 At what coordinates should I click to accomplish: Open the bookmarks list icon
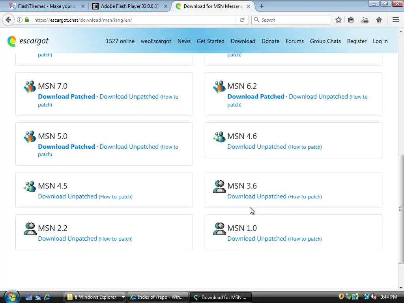pos(351,20)
